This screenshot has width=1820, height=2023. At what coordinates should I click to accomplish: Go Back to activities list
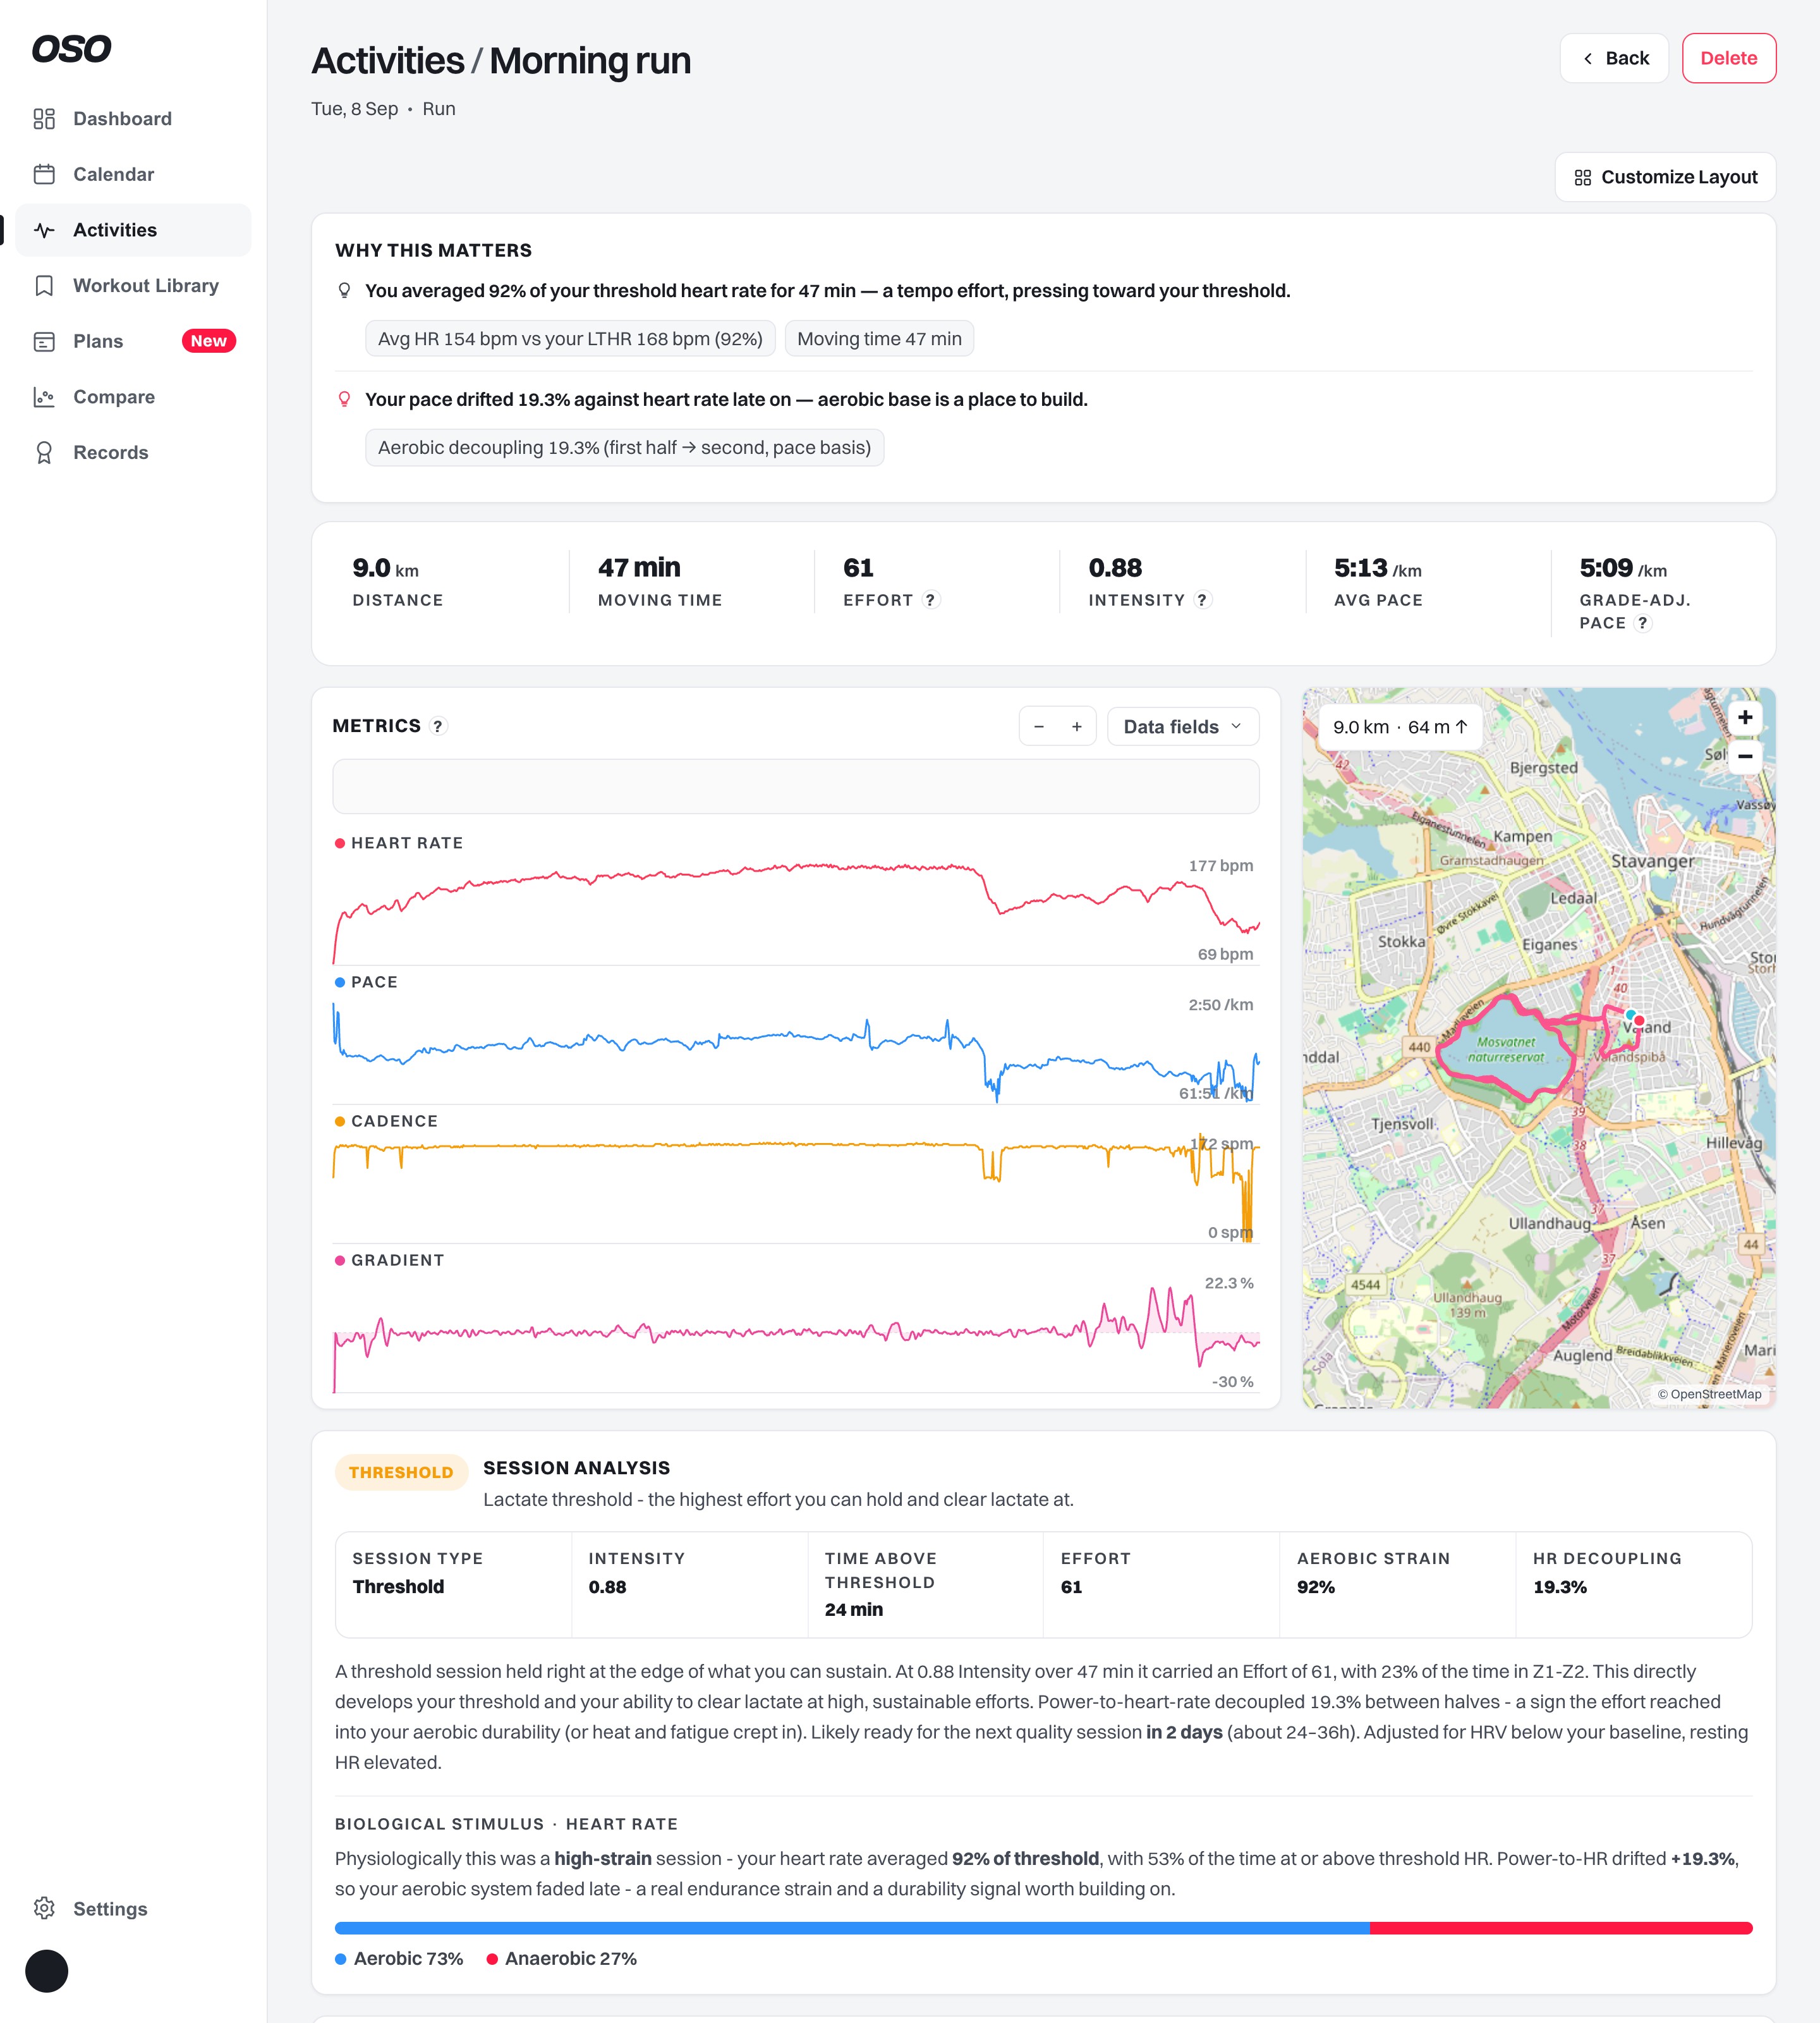[1613, 58]
